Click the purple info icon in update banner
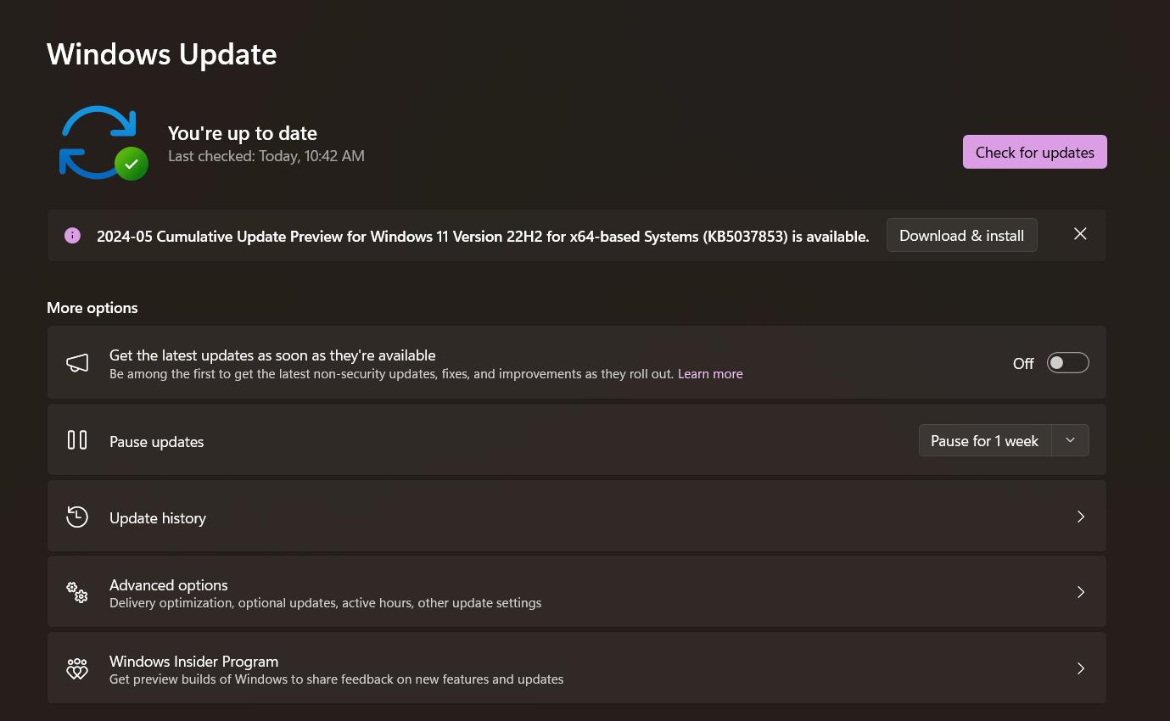 tap(73, 236)
